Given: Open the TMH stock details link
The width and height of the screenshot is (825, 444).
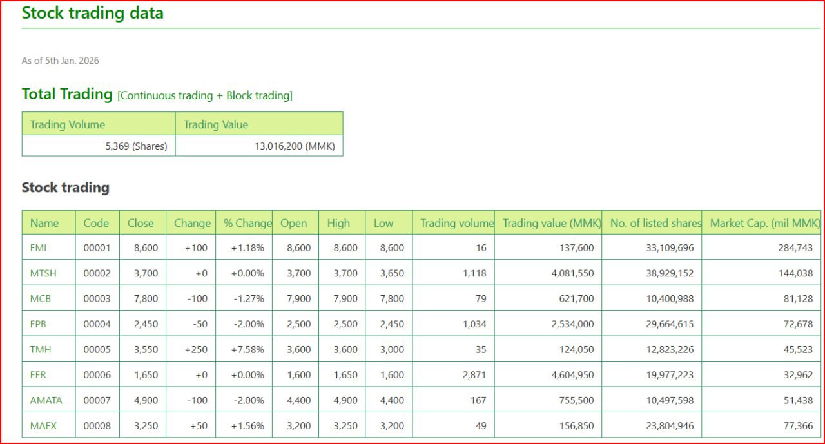Looking at the screenshot, I should click(x=41, y=349).
